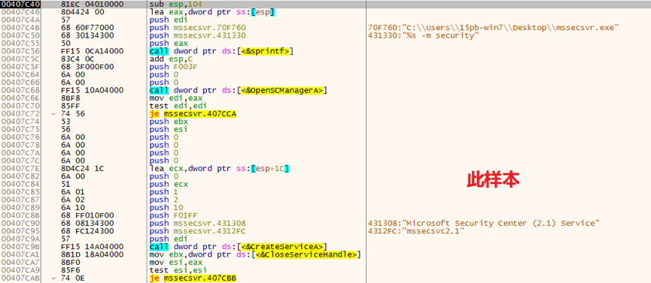Select address 00407C4A in the address column

(20, 20)
